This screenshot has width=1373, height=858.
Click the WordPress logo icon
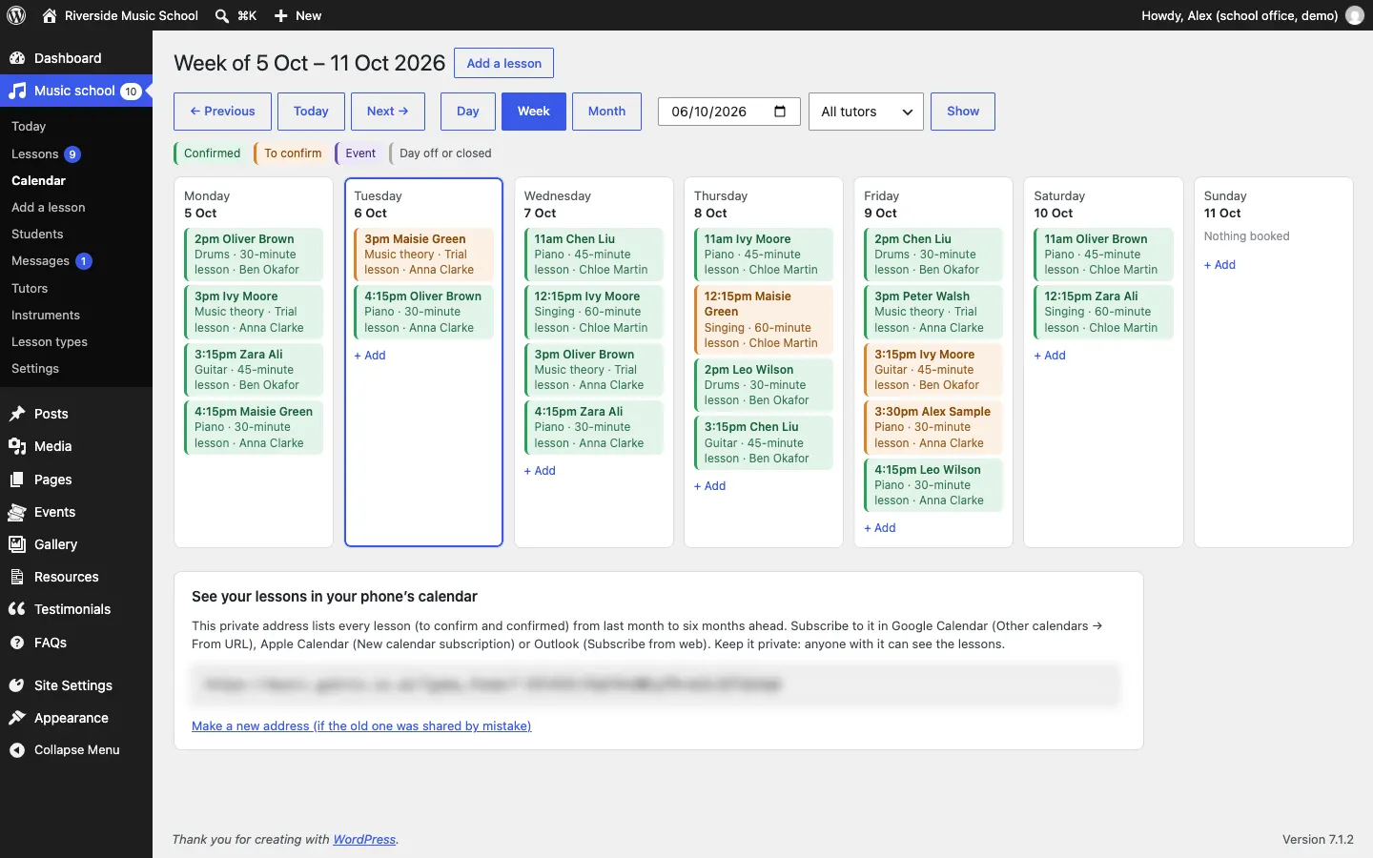point(16,15)
